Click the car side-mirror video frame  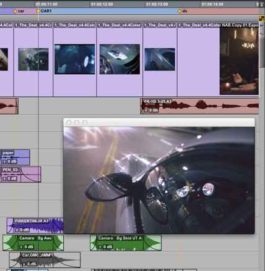(x=159, y=180)
